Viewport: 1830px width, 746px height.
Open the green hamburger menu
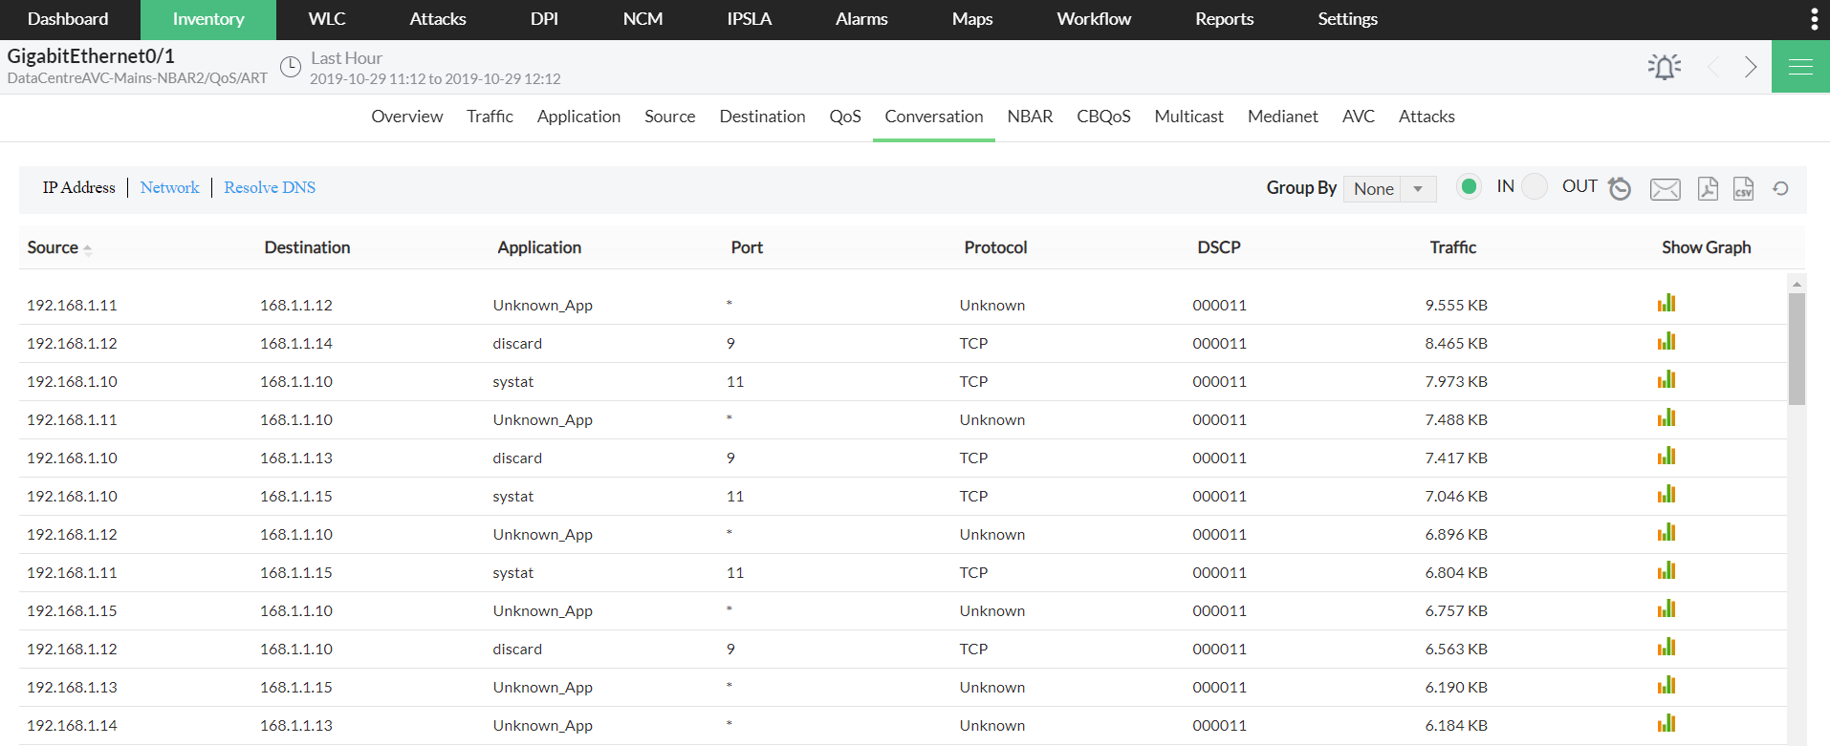(x=1800, y=67)
